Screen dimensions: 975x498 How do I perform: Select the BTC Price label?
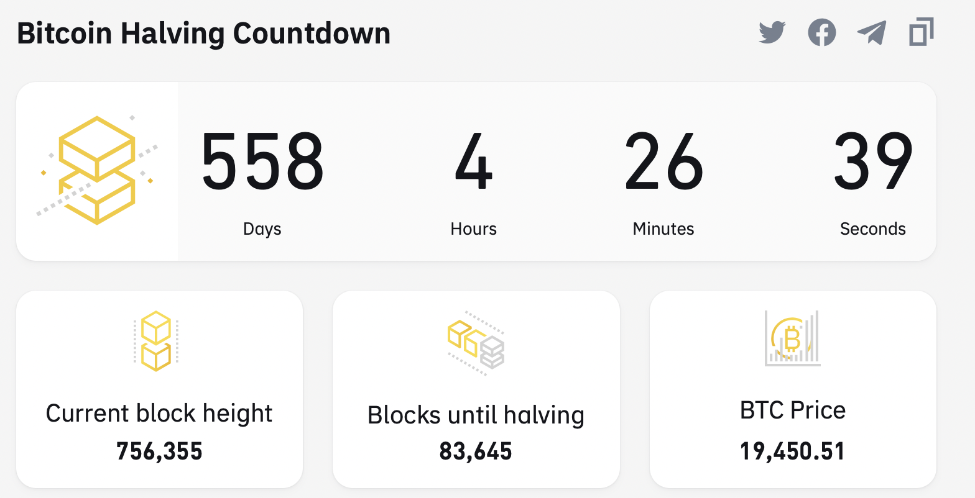(x=793, y=410)
